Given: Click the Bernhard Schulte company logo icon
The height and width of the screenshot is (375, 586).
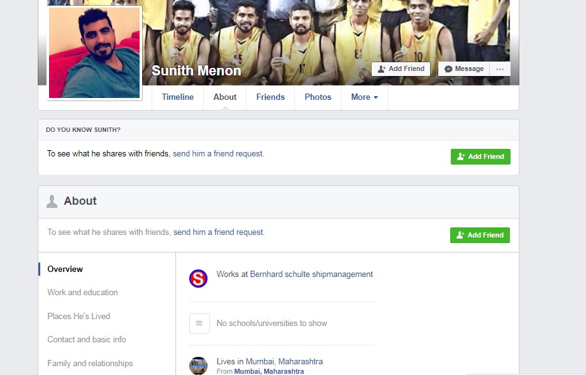Looking at the screenshot, I should tap(199, 278).
